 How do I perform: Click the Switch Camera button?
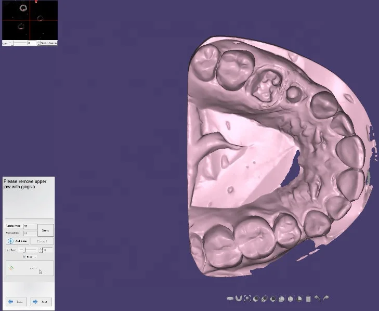point(49,43)
